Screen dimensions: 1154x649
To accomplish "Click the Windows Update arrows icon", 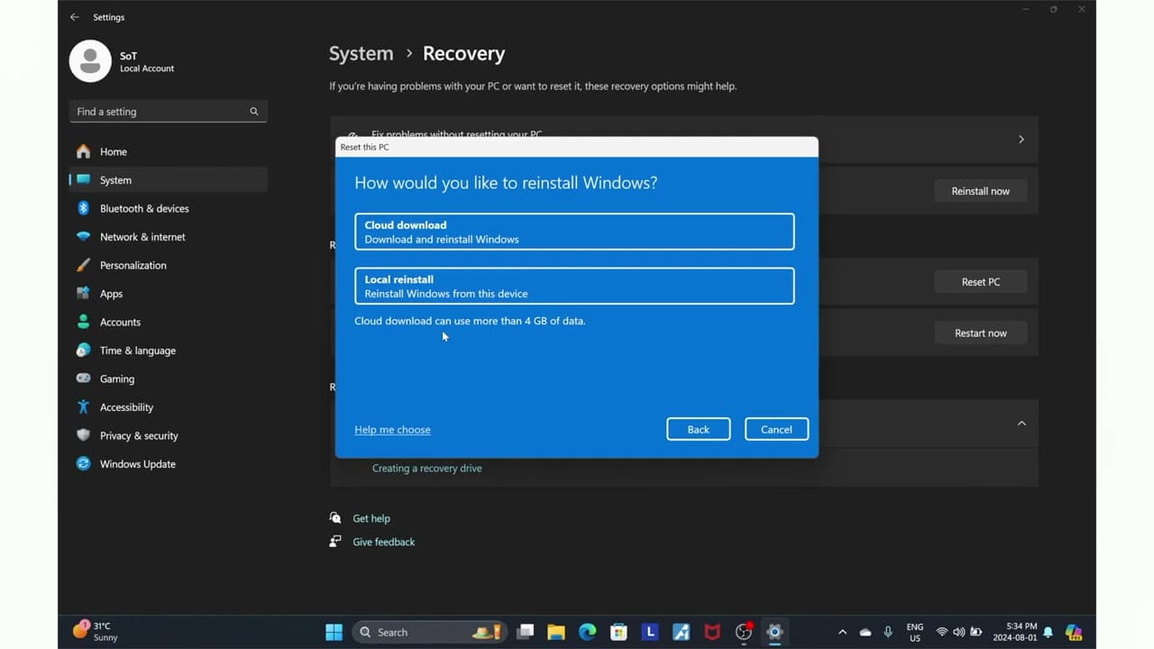I will point(84,464).
